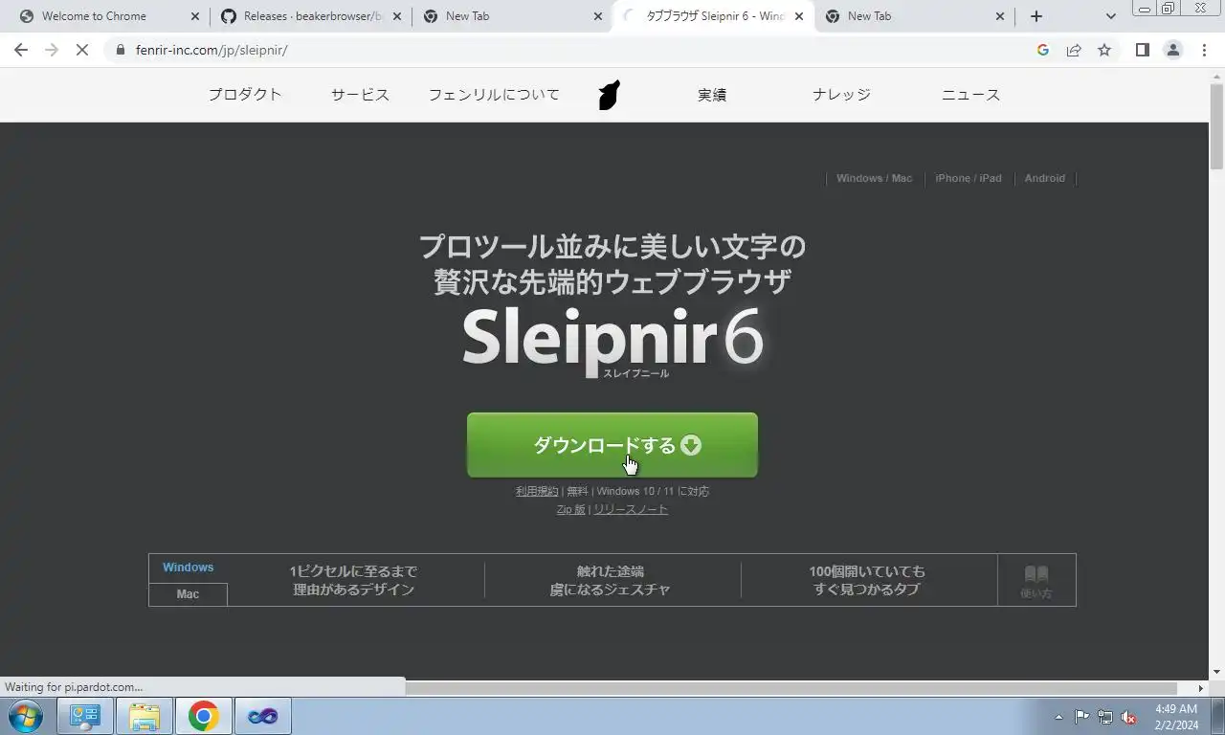Close the Sleipnir 6 tab
The height and width of the screenshot is (735, 1225).
coord(799,16)
